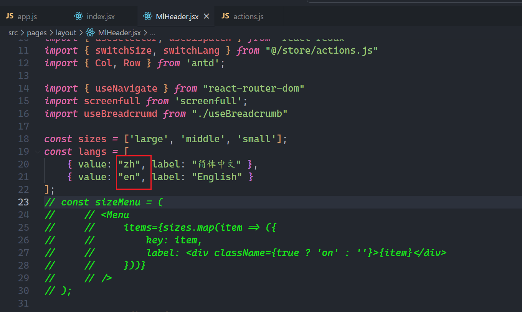Click the React icon on index.jsx tab
This screenshot has width=522, height=312.
pos(79,16)
